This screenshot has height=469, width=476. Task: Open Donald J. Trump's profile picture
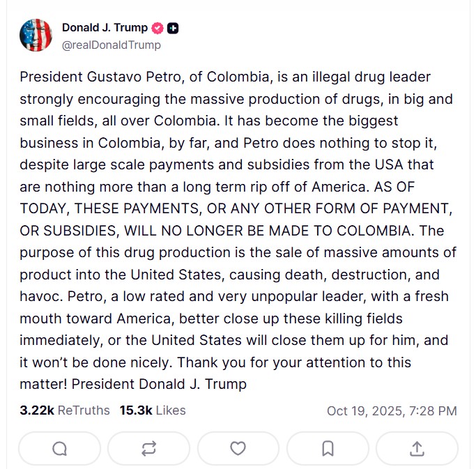click(x=36, y=36)
